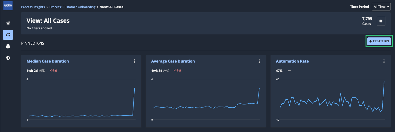Expand the Time Period dropdown
This screenshot has width=395, height=132.
381,7
